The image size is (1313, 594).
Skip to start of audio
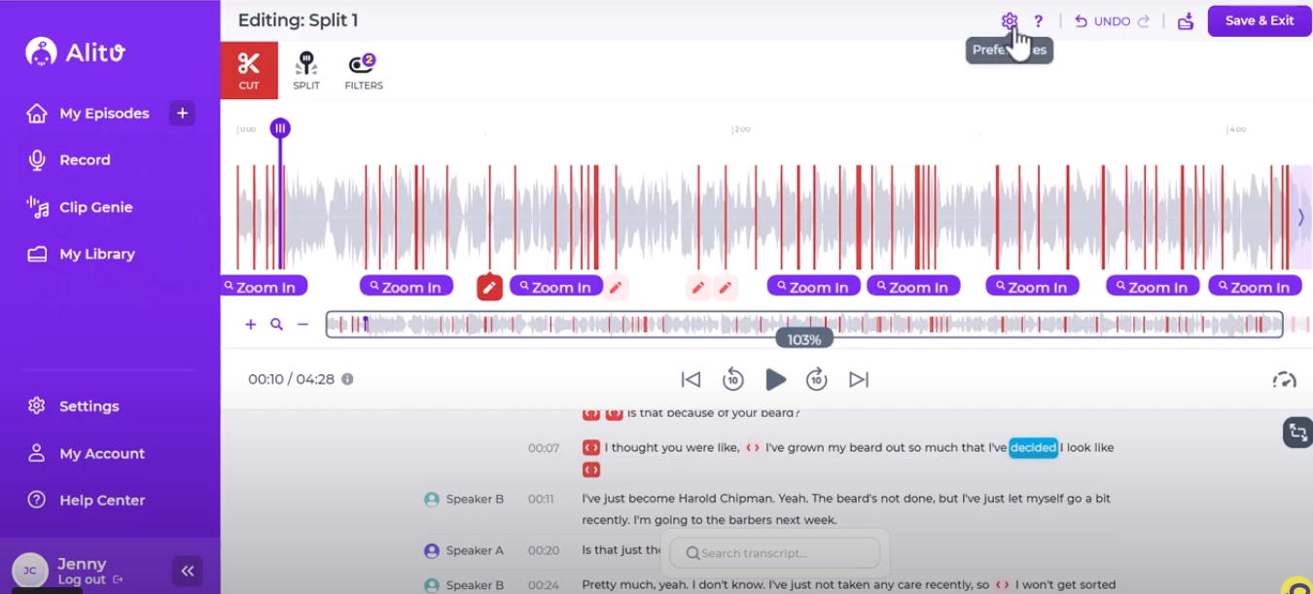(x=691, y=379)
